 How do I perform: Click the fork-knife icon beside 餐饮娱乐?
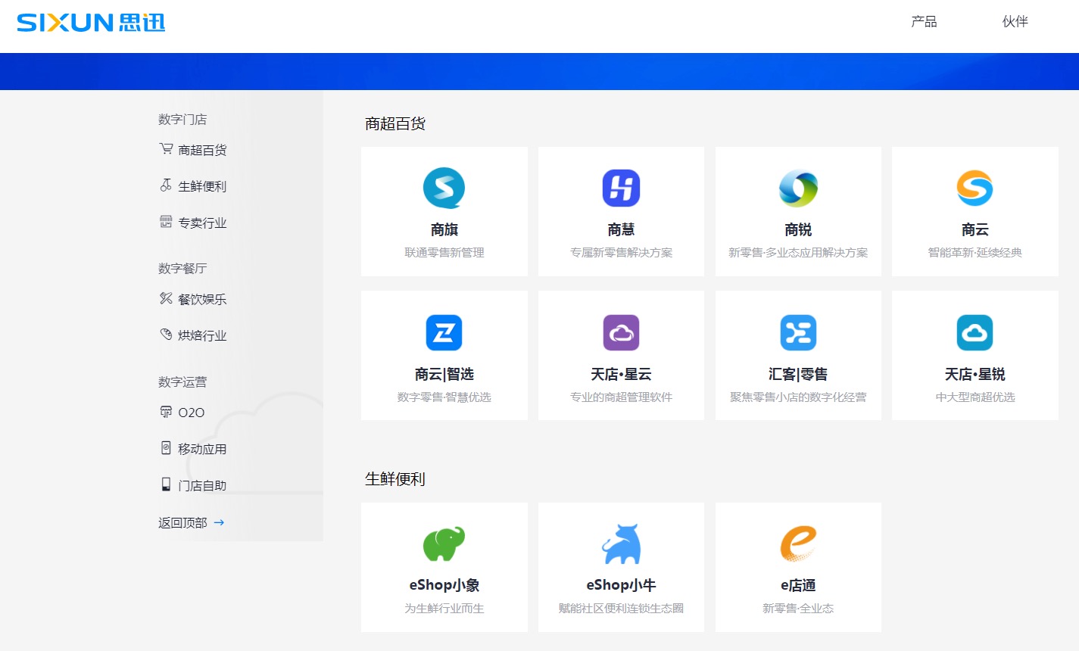[166, 298]
